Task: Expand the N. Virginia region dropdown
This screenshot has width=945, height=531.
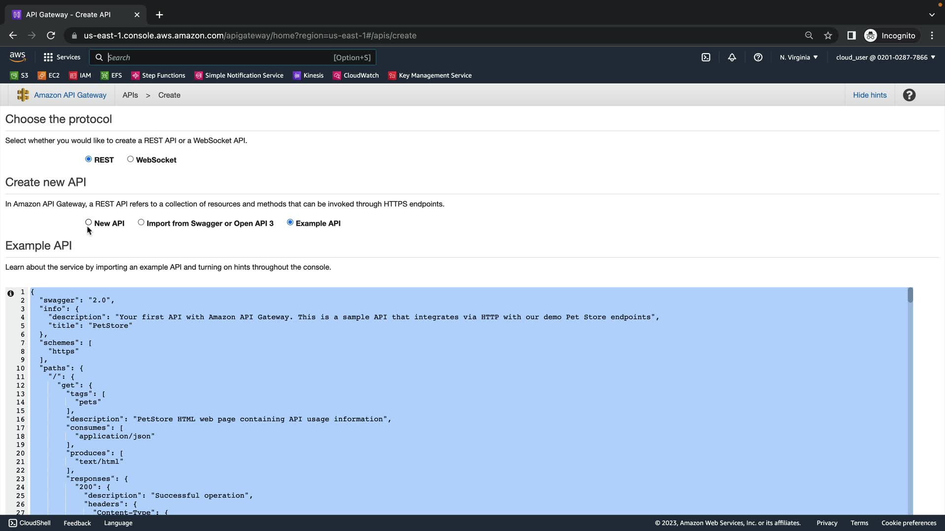Action: 798,58
